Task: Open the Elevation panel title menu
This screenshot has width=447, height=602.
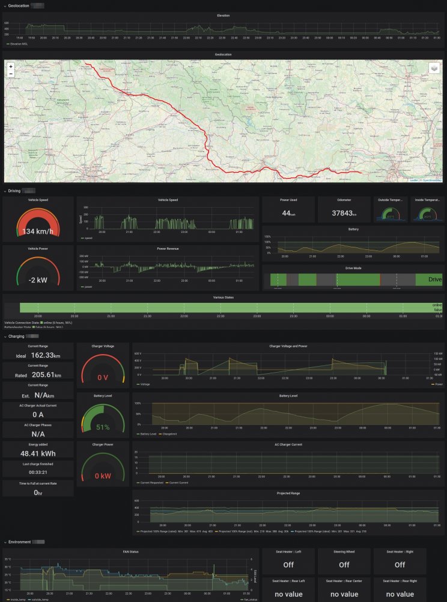Action: 223,16
